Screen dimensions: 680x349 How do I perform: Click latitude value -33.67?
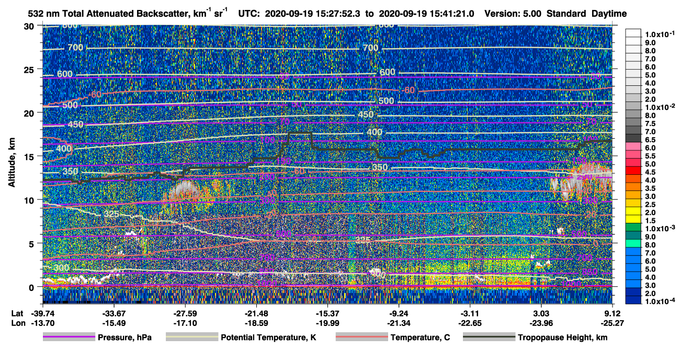pyautogui.click(x=113, y=313)
